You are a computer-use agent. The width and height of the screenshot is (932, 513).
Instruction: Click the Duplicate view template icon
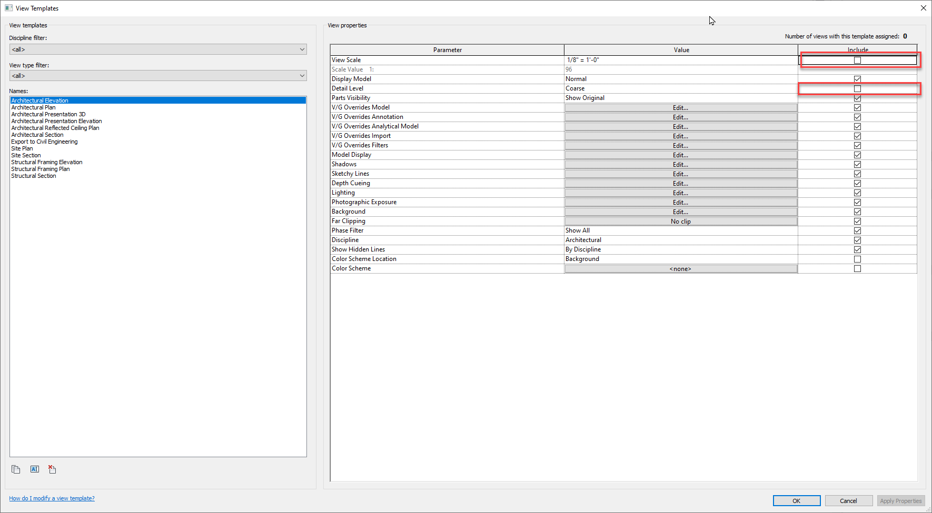pos(16,469)
